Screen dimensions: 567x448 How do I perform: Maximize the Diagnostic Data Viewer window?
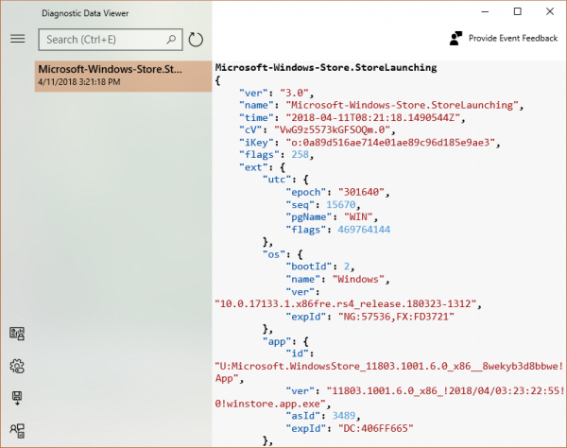(x=518, y=11)
